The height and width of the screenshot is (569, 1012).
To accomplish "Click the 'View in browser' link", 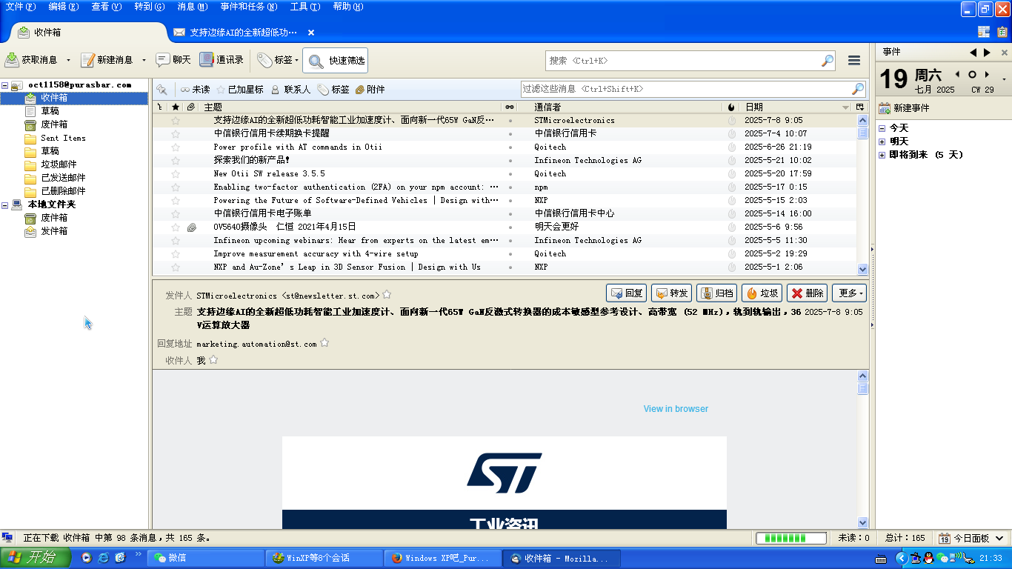I will coord(676,409).
